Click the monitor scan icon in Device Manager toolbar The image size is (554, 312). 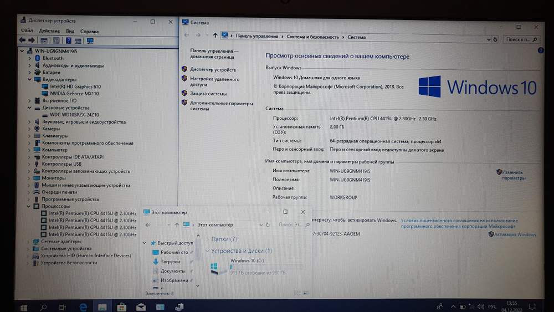tap(90, 41)
